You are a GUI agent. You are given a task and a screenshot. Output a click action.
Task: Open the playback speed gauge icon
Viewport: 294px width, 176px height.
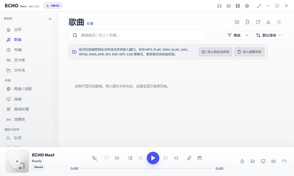click(284, 161)
